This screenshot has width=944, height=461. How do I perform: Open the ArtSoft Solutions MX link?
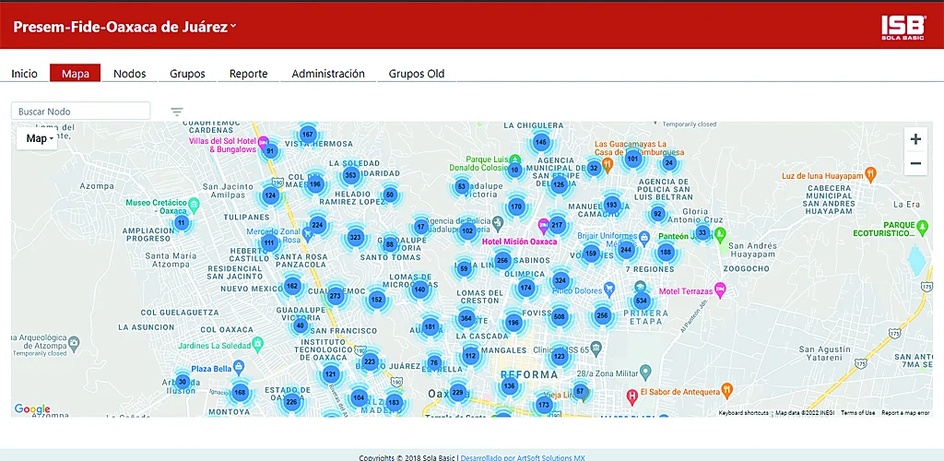tap(523, 457)
